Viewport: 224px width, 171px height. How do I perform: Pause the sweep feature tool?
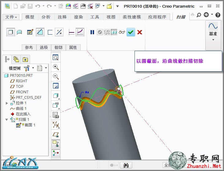(x=92, y=32)
